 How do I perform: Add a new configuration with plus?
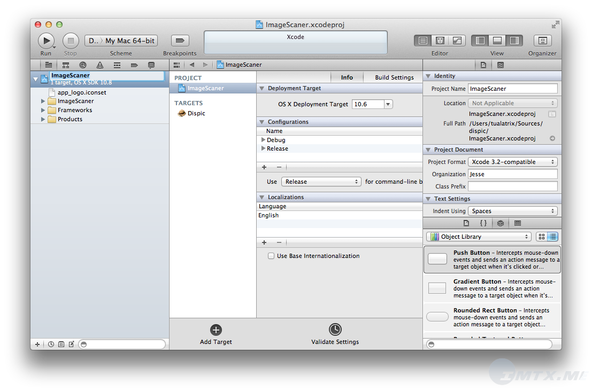click(264, 167)
